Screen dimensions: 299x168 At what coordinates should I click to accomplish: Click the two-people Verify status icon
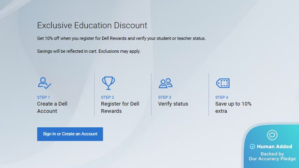coord(166,83)
